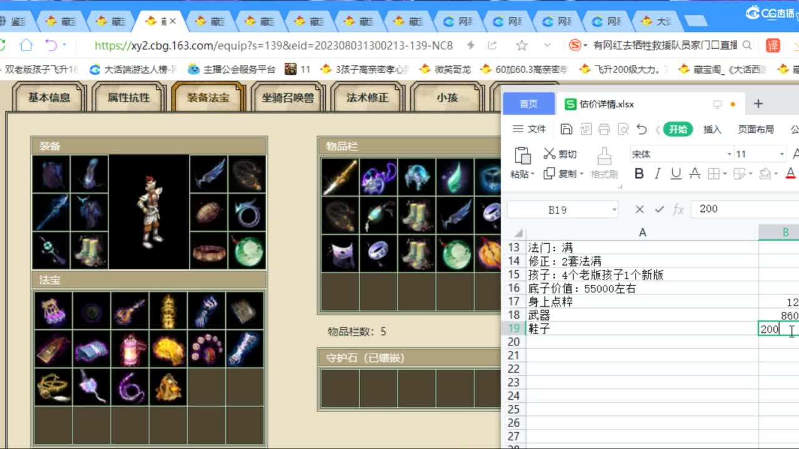Cancel the formula entry with X

[639, 210]
